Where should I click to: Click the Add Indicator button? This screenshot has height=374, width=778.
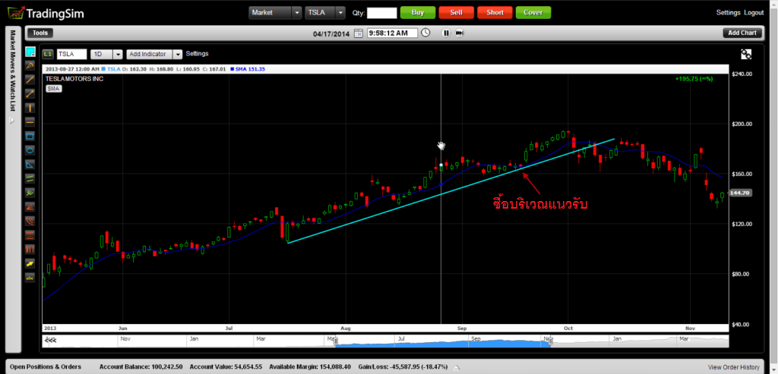pyautogui.click(x=149, y=54)
